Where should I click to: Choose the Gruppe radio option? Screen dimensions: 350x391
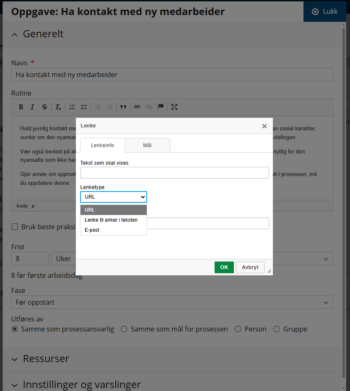click(x=277, y=329)
